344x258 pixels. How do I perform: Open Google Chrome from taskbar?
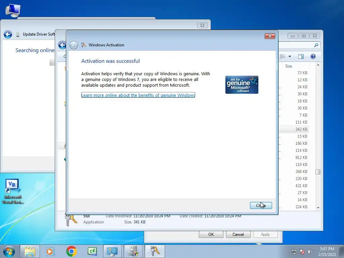tap(71, 251)
